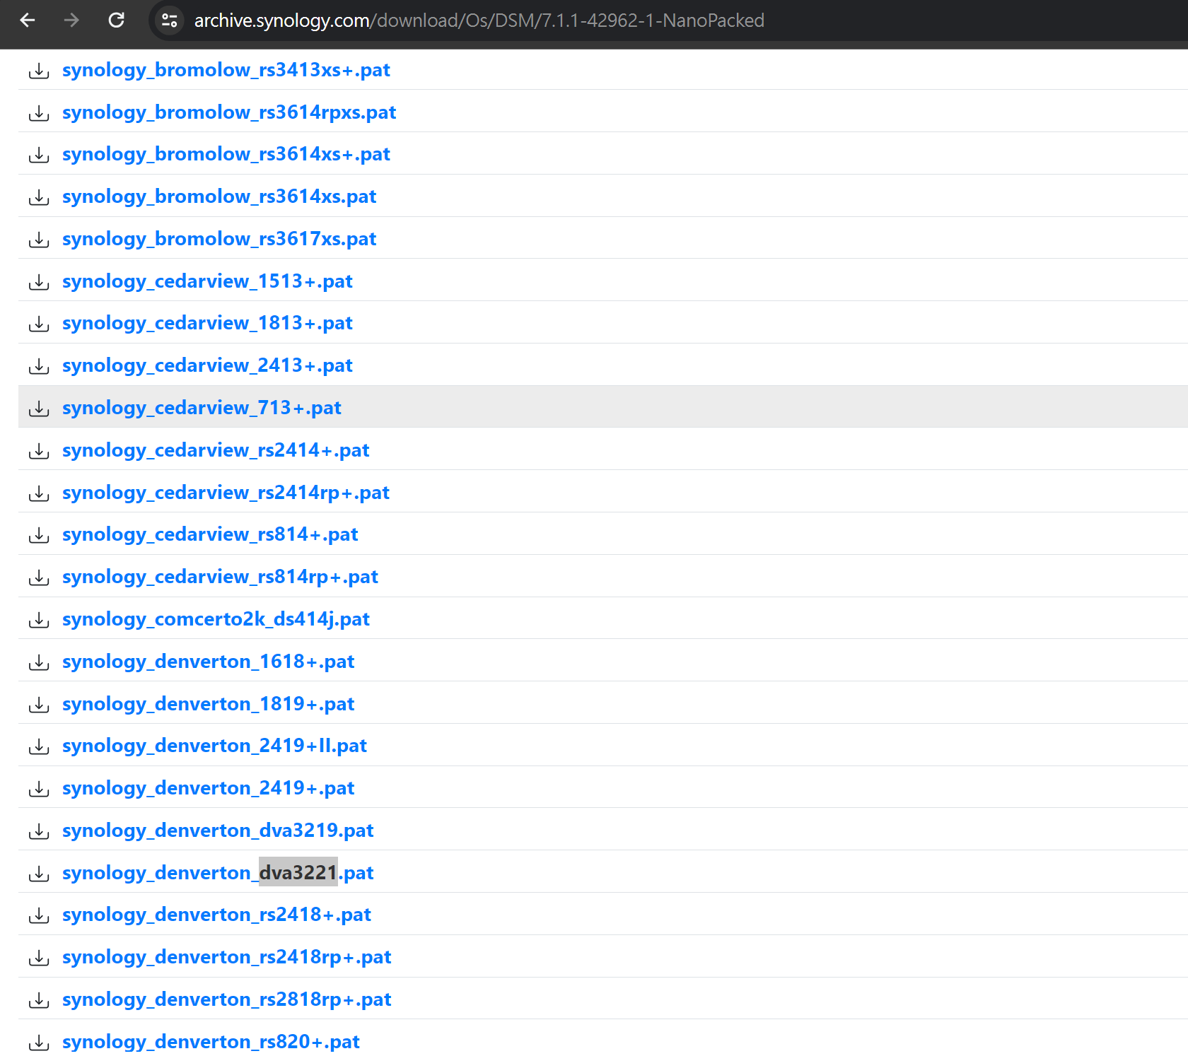Go back to the previous page
This screenshot has width=1188, height=1056.
coord(28,20)
